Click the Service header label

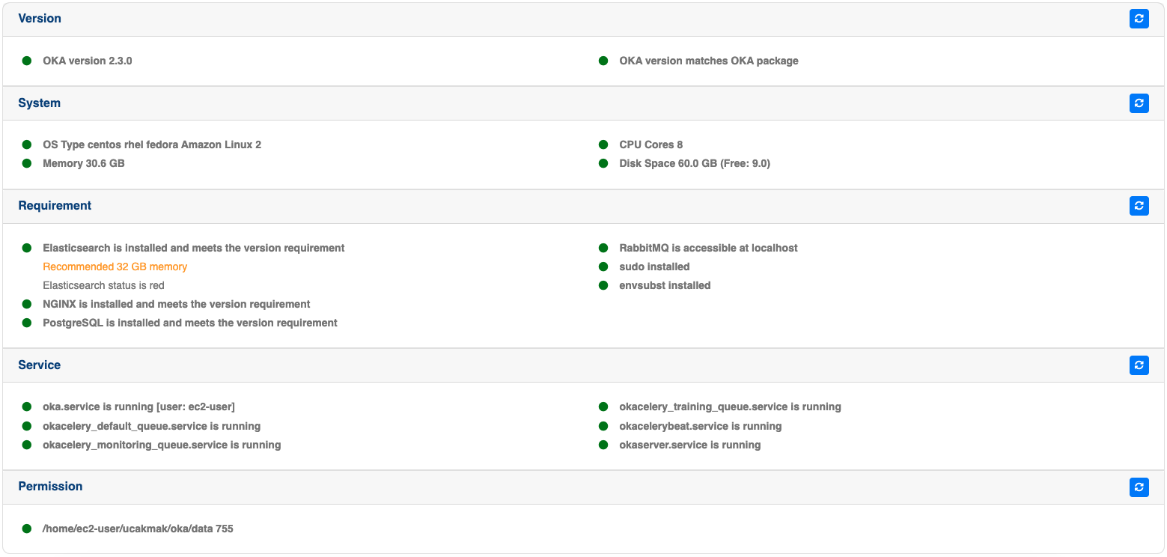pyautogui.click(x=40, y=365)
